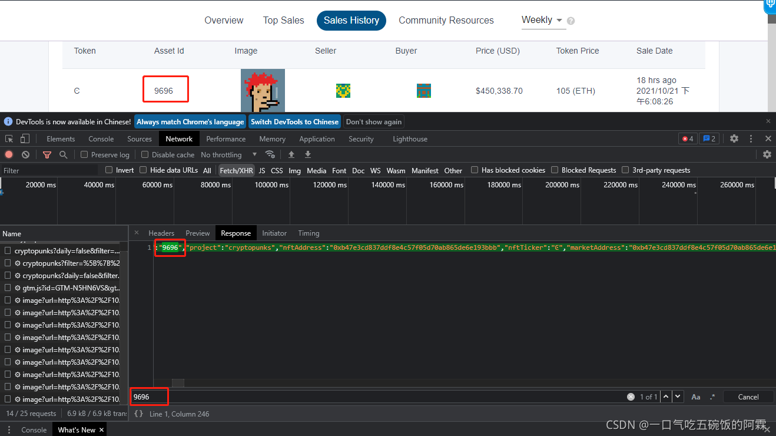Go to next search match

pyautogui.click(x=678, y=397)
